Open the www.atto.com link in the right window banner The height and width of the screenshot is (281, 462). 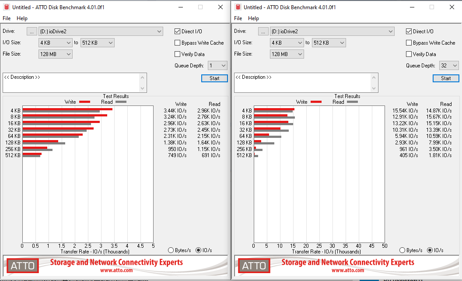[x=348, y=270]
